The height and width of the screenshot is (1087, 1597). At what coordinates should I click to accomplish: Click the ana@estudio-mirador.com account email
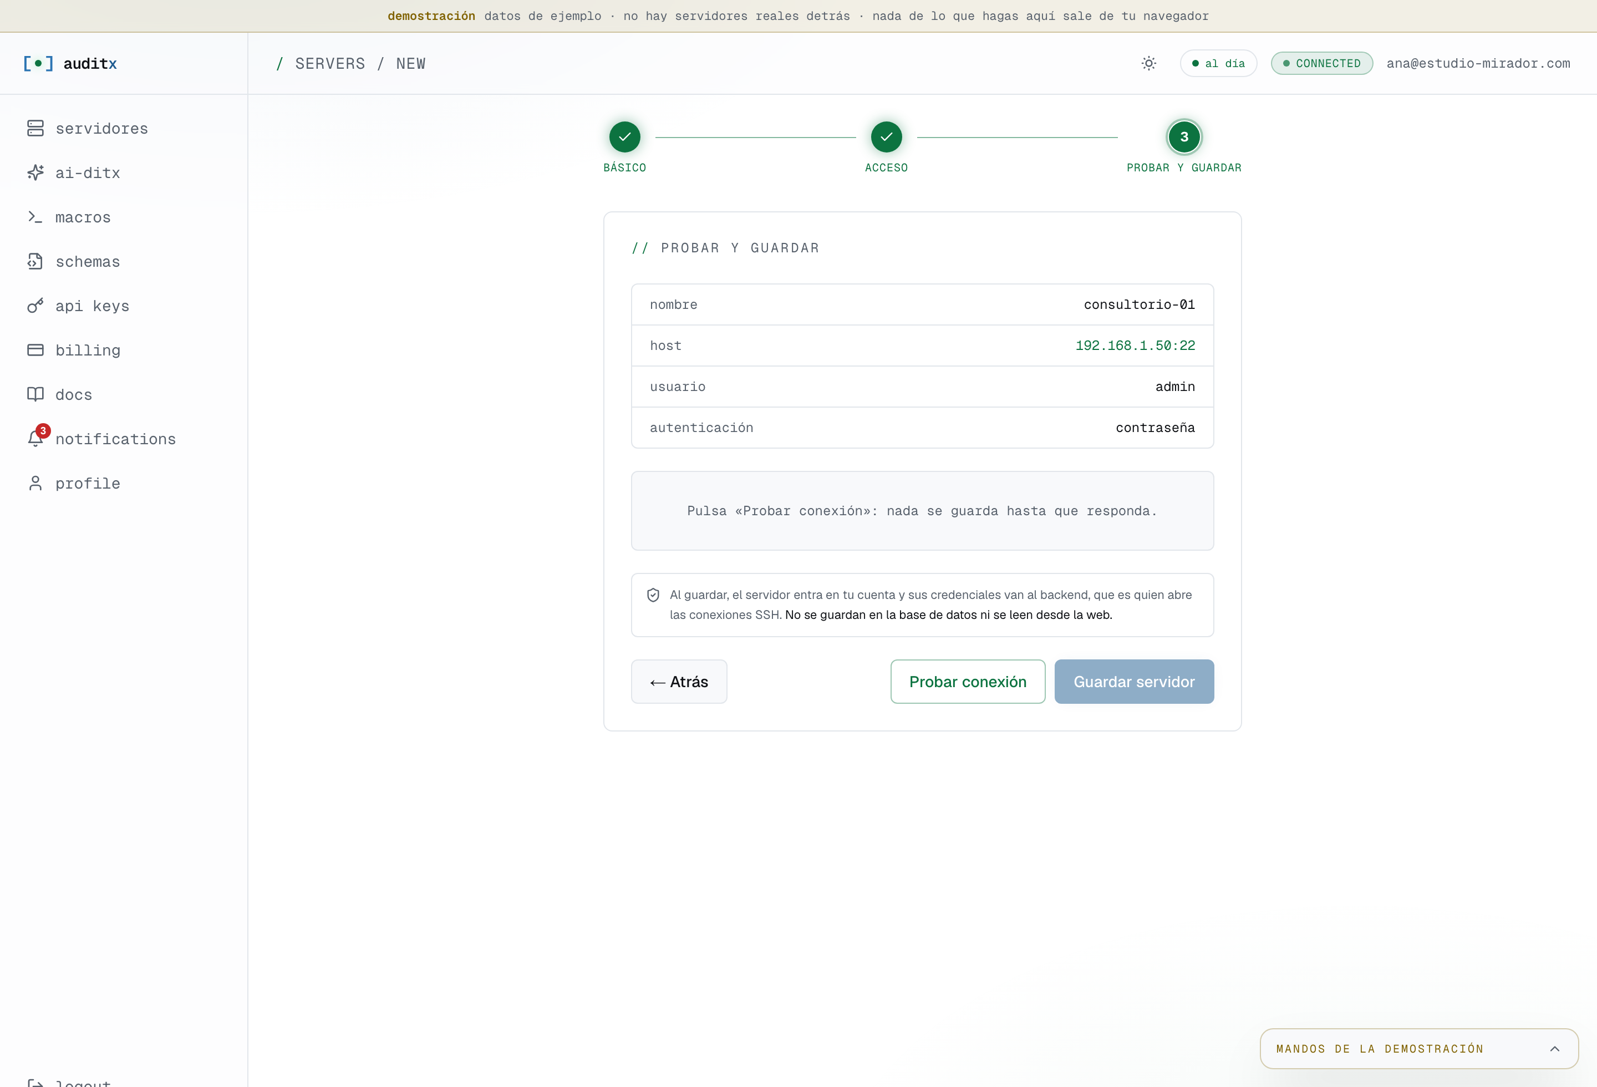click(1477, 63)
